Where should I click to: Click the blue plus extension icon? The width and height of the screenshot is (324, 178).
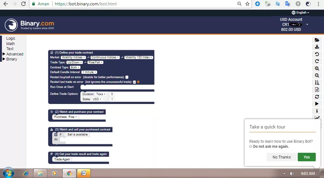[258, 4]
